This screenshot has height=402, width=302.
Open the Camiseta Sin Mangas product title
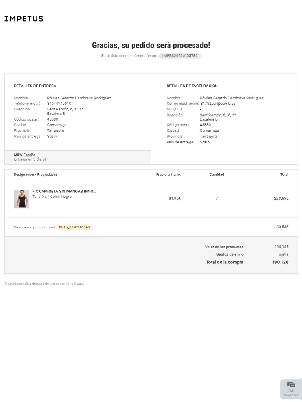tap(64, 192)
